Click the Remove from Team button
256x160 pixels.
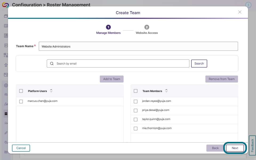pyautogui.click(x=222, y=79)
